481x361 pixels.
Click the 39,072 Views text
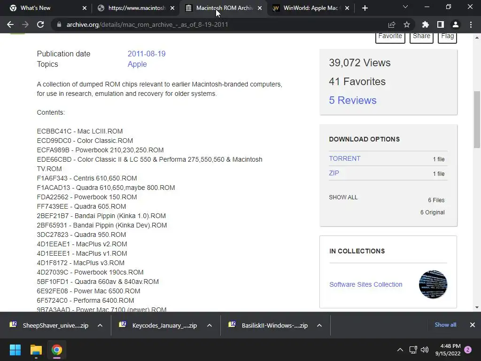(359, 63)
